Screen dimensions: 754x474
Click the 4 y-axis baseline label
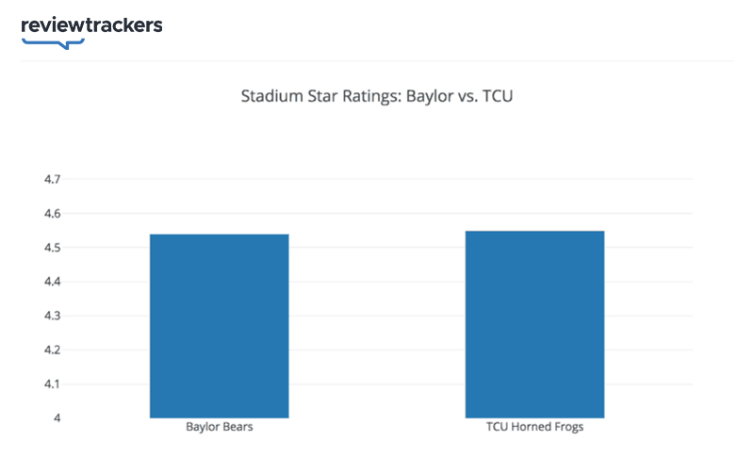(57, 417)
